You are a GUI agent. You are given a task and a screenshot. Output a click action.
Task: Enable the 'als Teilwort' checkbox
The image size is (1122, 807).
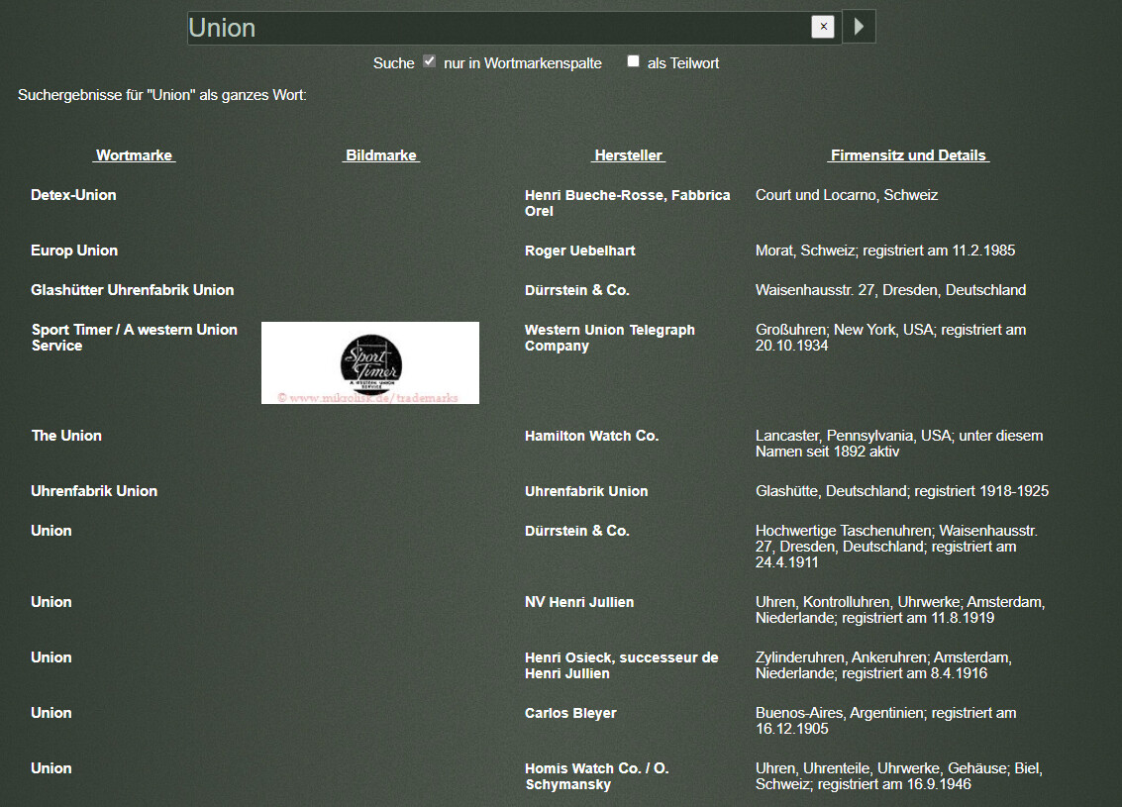coord(633,61)
